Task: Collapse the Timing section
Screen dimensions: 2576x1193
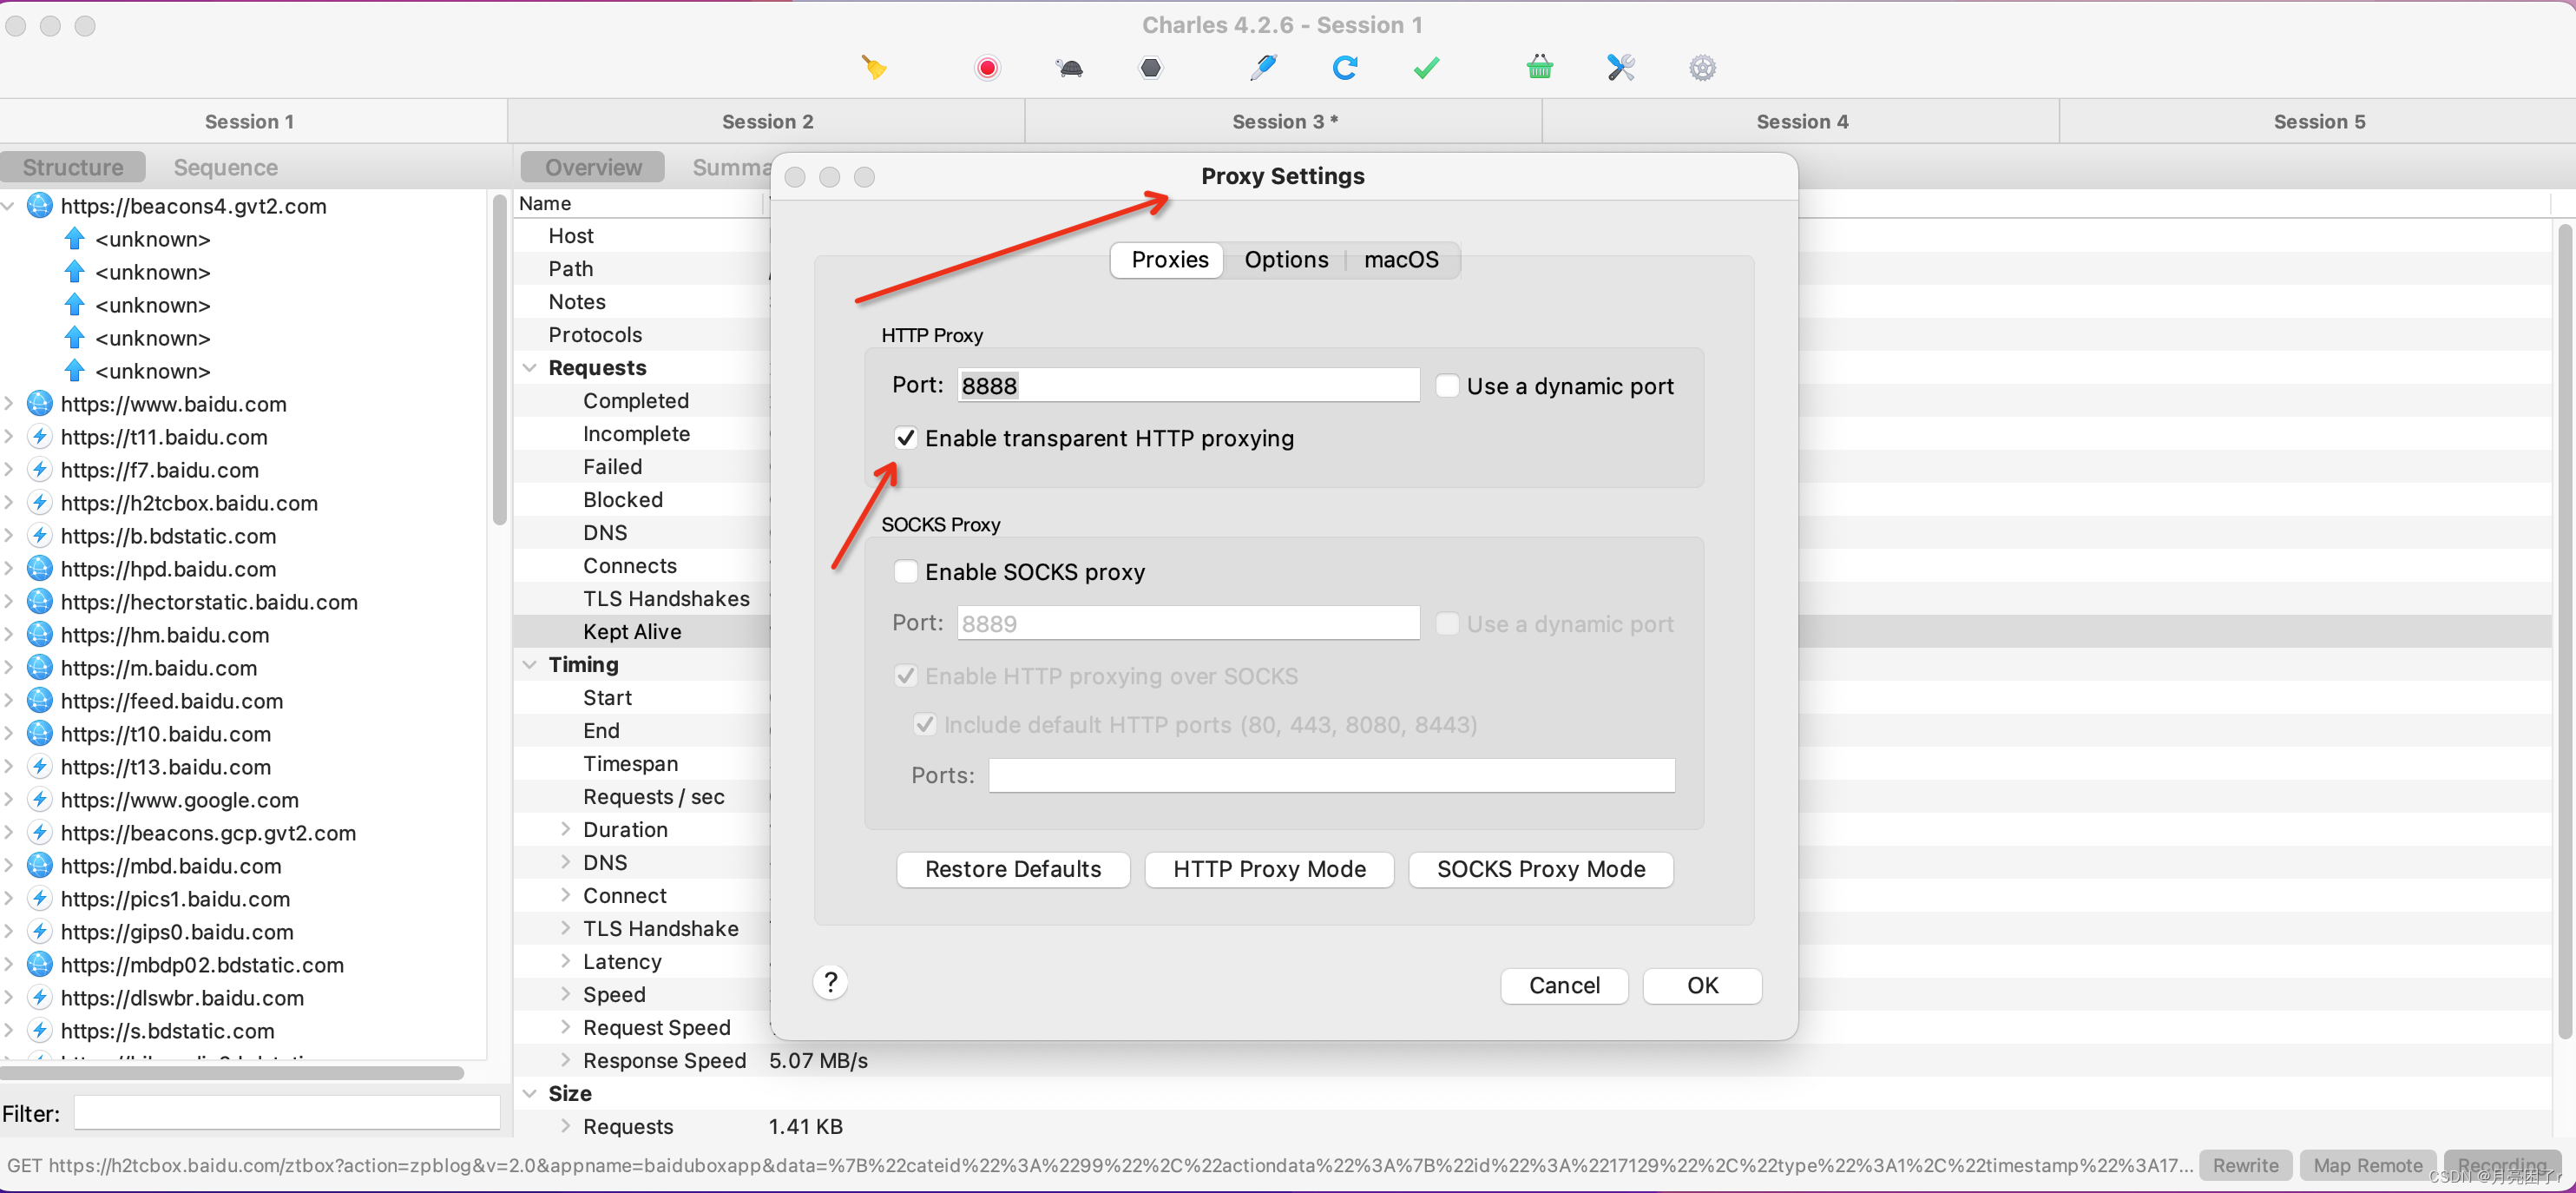Action: point(530,665)
